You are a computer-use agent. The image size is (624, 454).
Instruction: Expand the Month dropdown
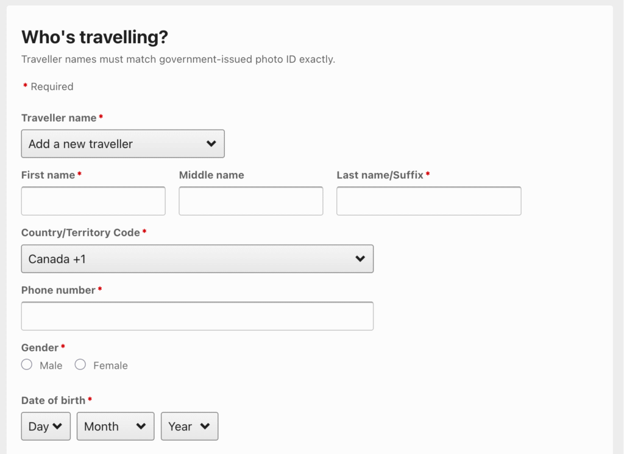[x=115, y=426]
